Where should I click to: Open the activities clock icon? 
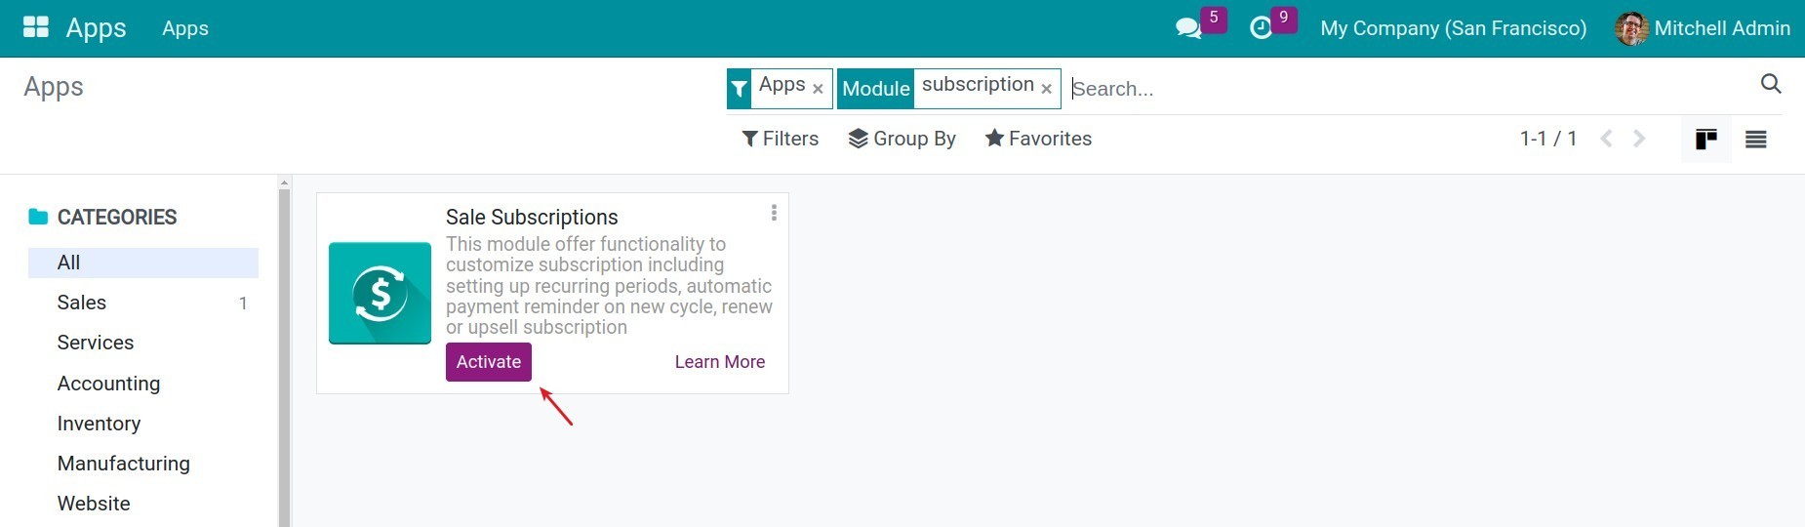(x=1261, y=28)
